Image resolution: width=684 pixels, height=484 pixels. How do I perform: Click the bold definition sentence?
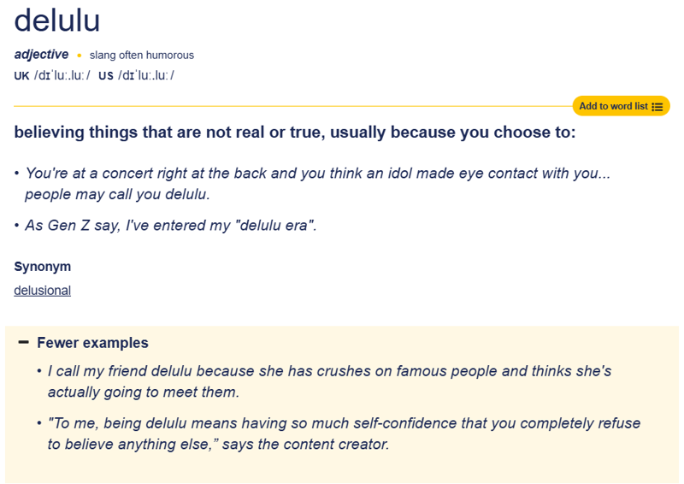295,133
